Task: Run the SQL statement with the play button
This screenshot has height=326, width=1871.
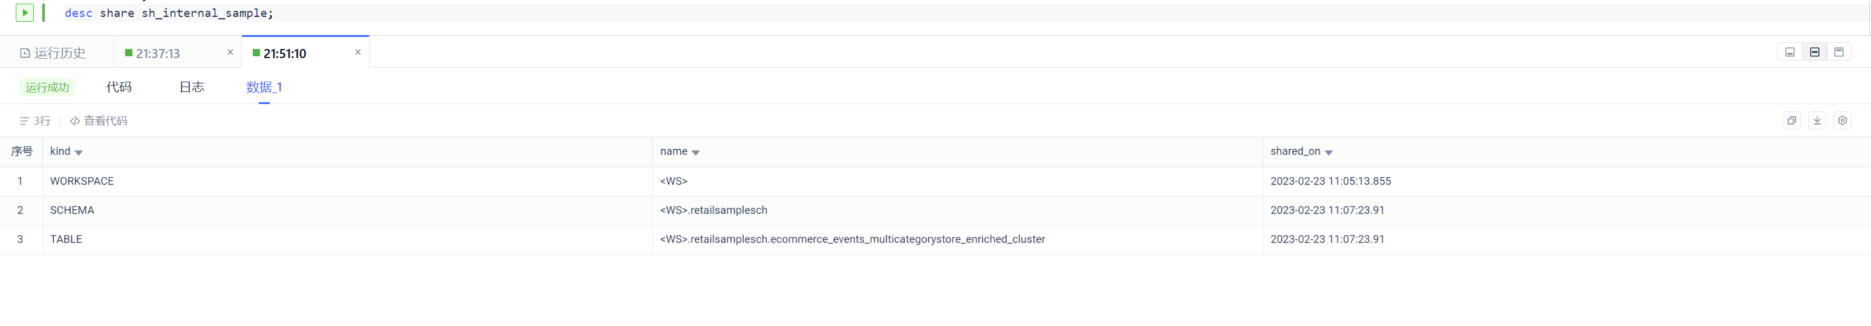Action: [25, 12]
